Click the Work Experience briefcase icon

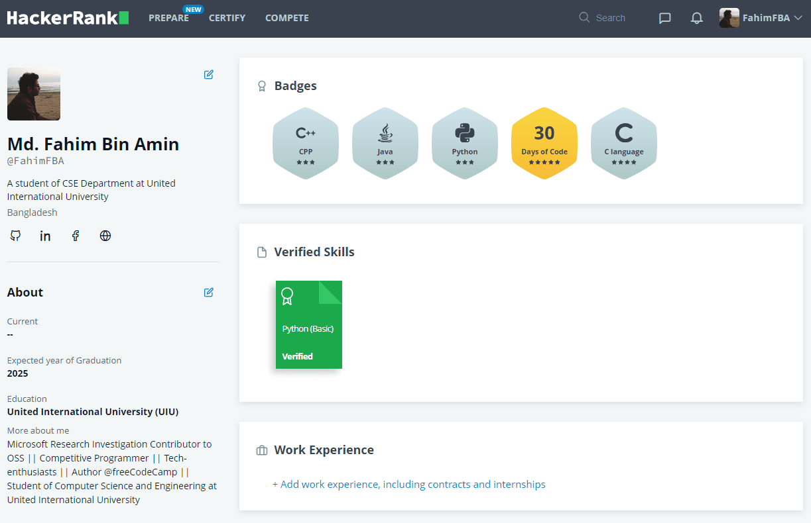262,451
